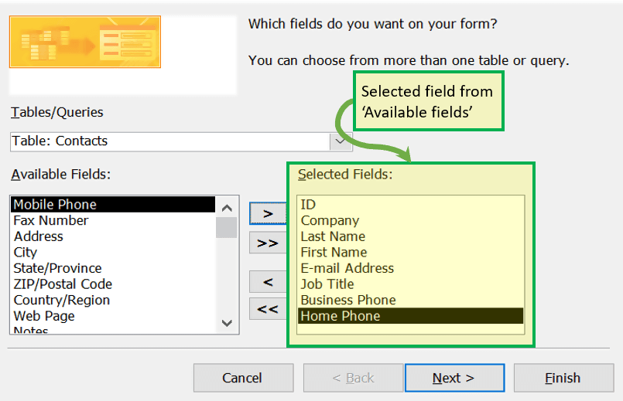
Task: Click the Available Fields scrollbar thumb
Action: point(227,227)
